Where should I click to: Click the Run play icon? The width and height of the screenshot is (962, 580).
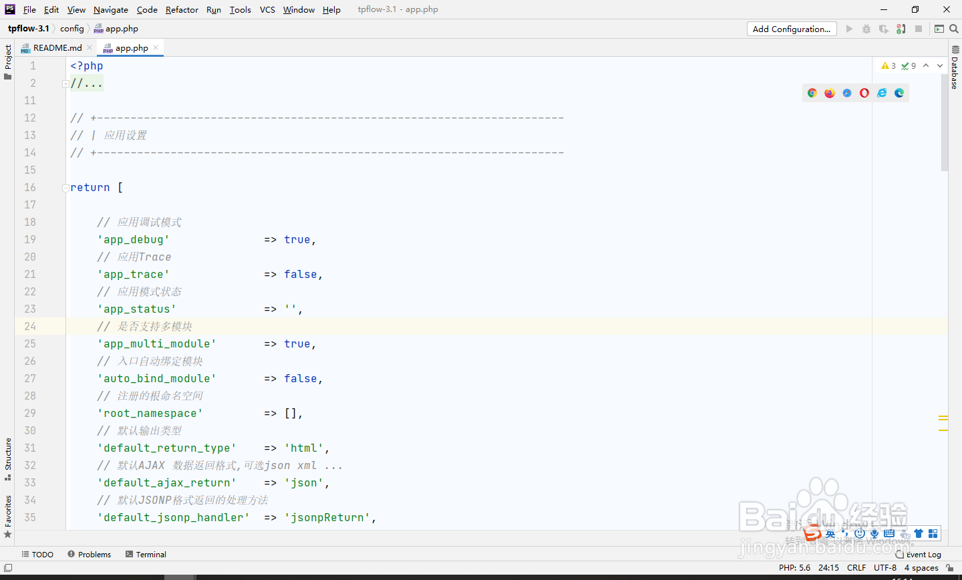(849, 29)
